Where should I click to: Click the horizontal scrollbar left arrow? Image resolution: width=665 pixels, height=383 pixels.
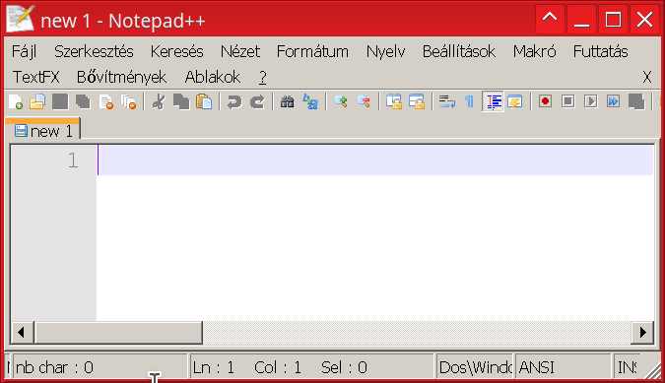(x=22, y=332)
